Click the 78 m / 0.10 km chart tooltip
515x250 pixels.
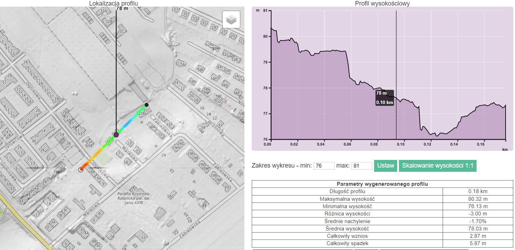click(385, 98)
